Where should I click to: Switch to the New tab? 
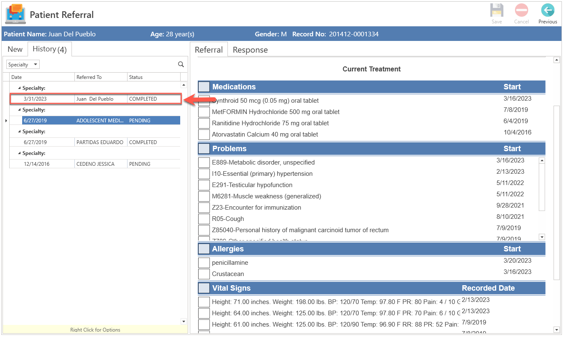click(x=15, y=49)
